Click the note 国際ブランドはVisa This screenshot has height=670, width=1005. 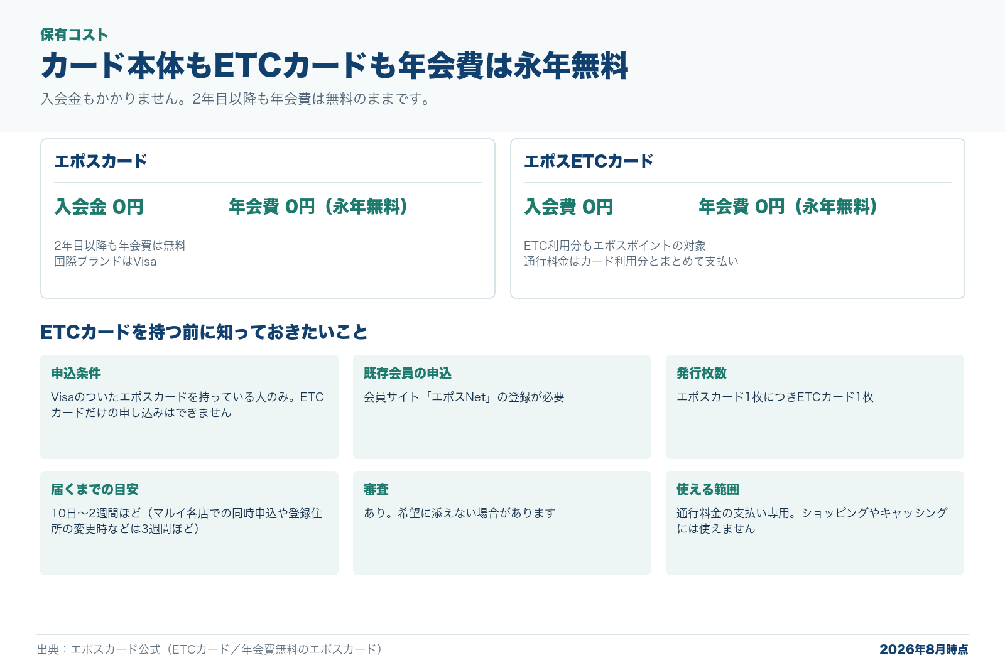coord(106,261)
